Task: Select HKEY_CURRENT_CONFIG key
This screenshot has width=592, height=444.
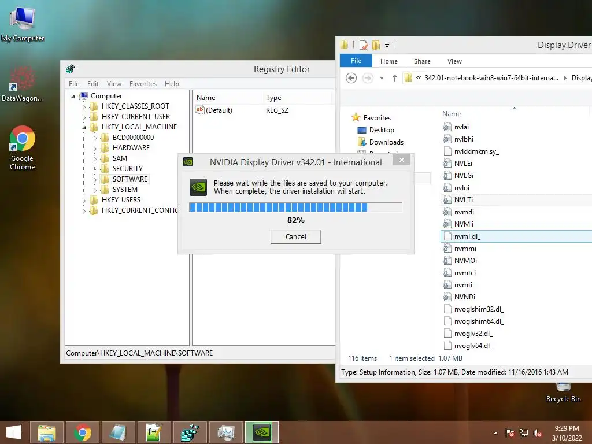Action: [x=139, y=210]
